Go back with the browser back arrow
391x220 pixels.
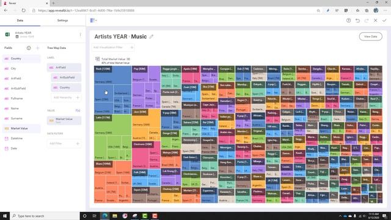pyautogui.click(x=5, y=10)
